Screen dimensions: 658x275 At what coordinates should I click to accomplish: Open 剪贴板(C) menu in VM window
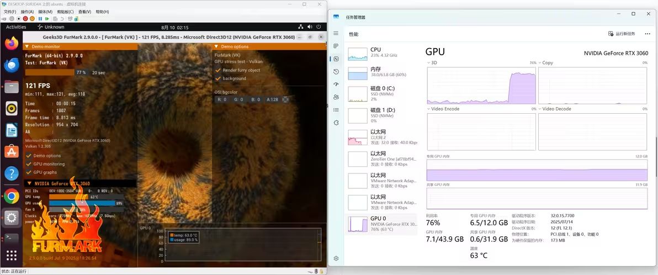(x=65, y=12)
